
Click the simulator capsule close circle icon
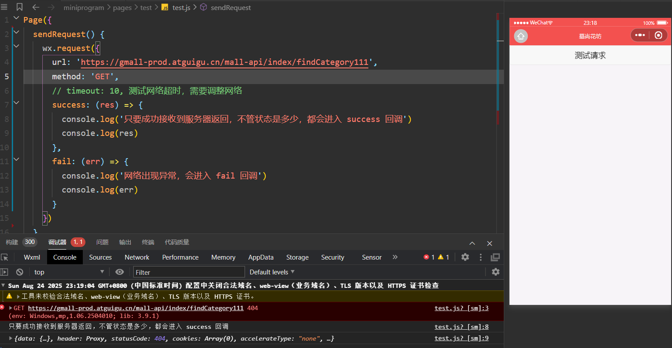(658, 35)
